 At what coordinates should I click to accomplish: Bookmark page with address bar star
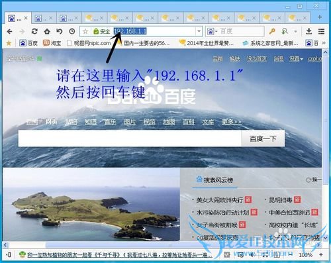pos(85,32)
